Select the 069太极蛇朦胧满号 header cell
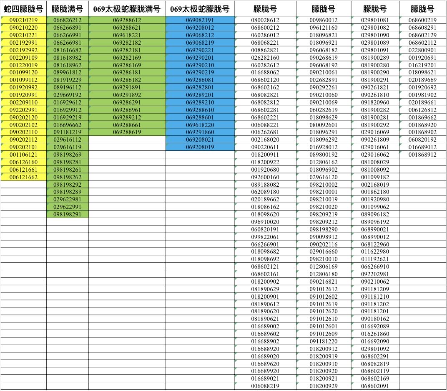 (127, 9)
